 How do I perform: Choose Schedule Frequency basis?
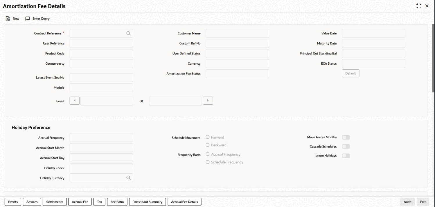point(208,162)
